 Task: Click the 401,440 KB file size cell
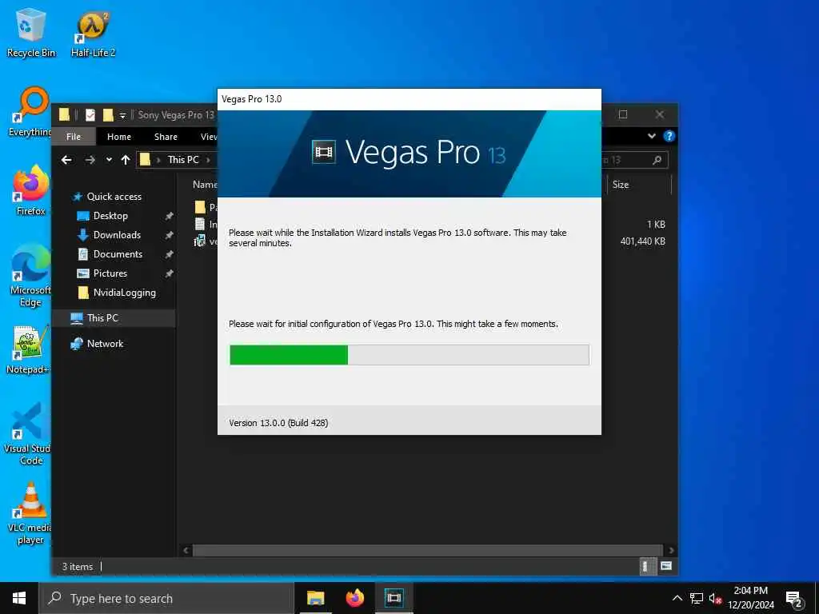[x=642, y=241]
